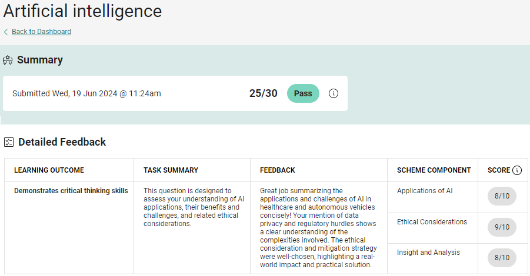Click the Summary section icon
The width and height of the screenshot is (530, 276).
coord(8,60)
